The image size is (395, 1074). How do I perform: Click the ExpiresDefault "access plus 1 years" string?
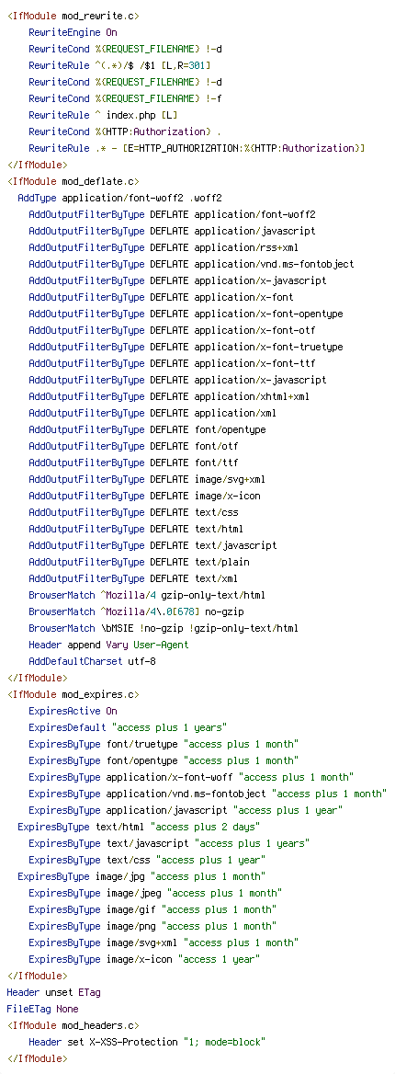(x=169, y=727)
